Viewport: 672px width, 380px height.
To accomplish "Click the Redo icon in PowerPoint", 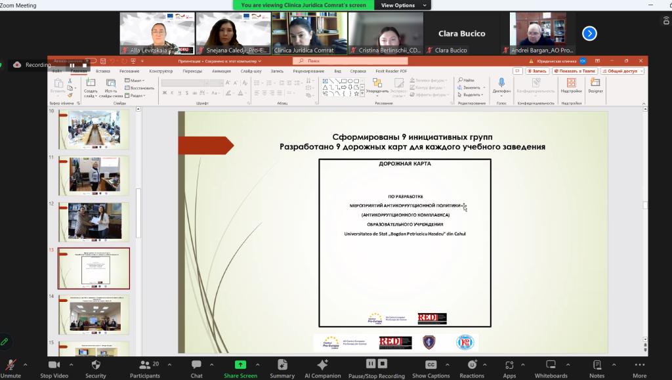I will point(124,61).
